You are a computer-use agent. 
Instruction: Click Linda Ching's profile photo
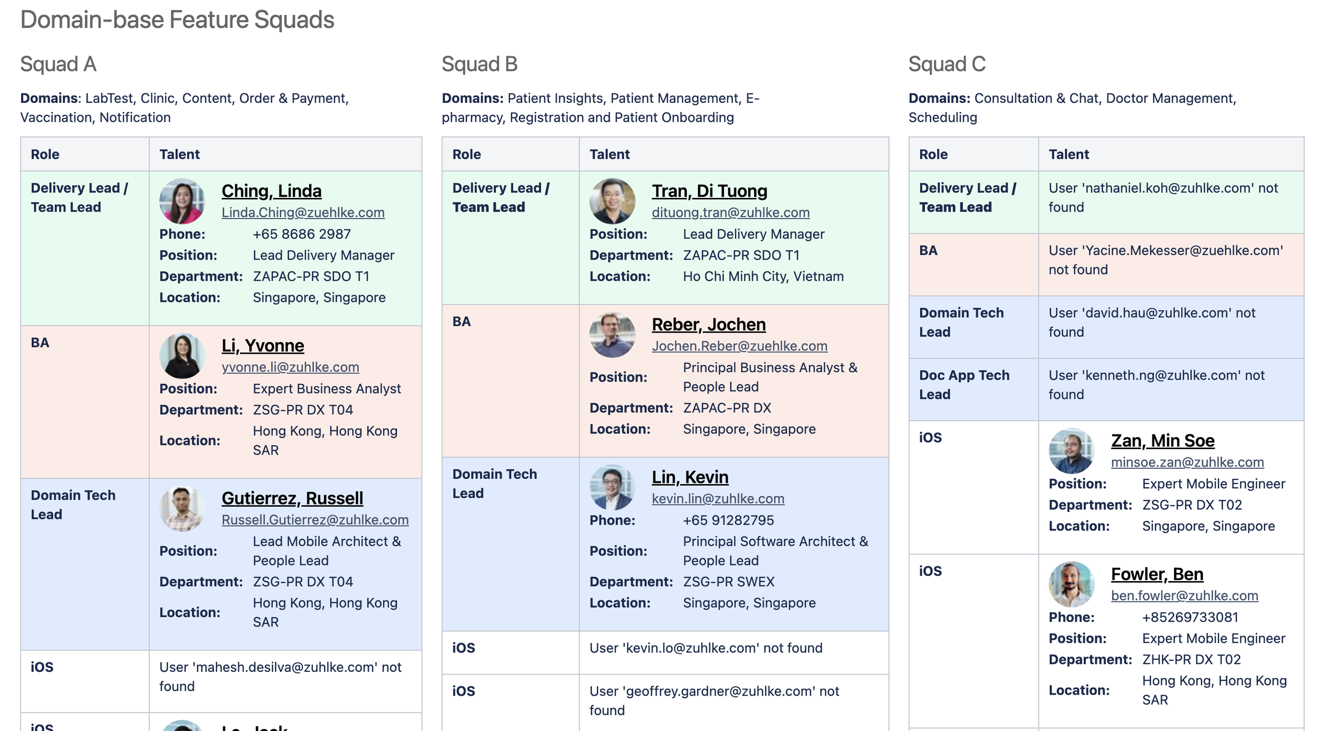181,201
